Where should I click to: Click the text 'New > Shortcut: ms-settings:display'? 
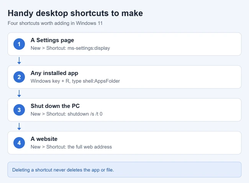(70, 48)
